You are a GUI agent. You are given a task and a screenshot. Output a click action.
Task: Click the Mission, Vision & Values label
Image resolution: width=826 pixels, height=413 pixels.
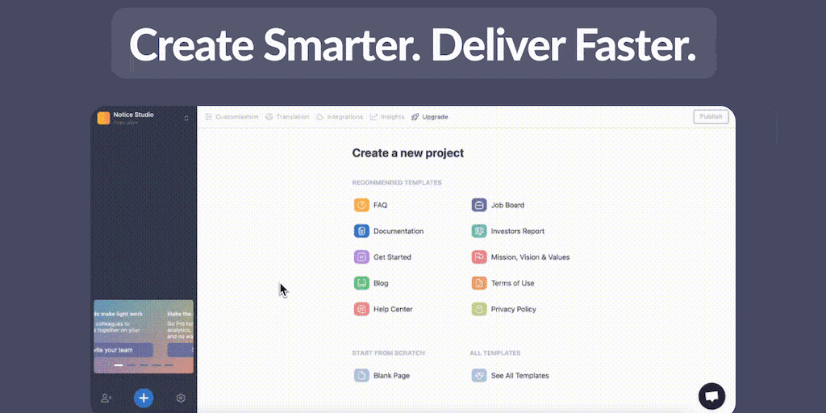[x=531, y=257]
